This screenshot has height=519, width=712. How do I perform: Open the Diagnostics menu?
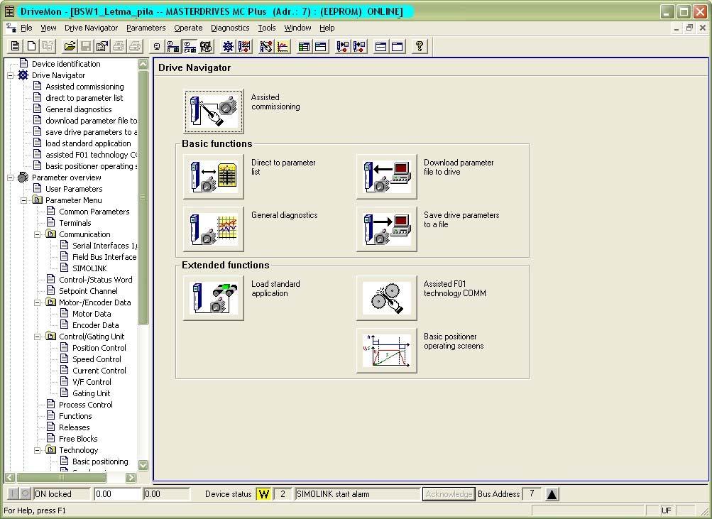[230, 28]
